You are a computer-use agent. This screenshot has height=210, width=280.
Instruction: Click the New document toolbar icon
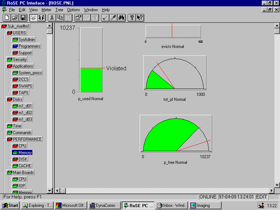point(7,17)
